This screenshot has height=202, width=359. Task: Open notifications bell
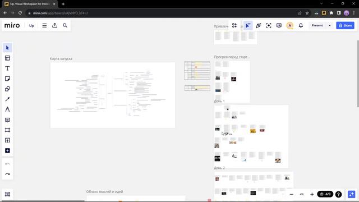tap(301, 25)
